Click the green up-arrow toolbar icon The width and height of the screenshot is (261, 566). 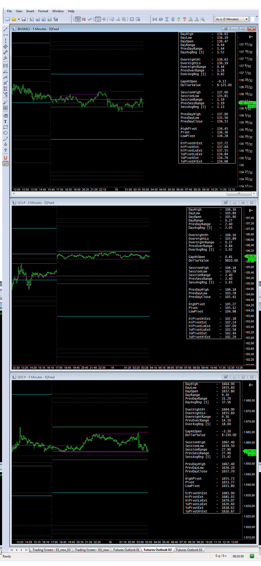point(179,19)
